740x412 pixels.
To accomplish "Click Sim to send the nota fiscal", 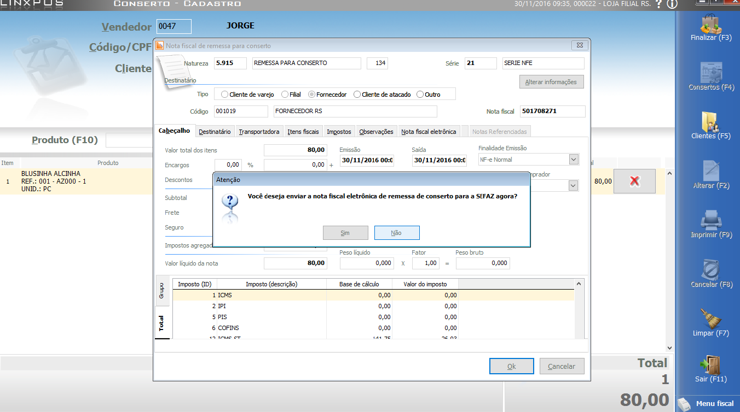I will click(x=345, y=233).
